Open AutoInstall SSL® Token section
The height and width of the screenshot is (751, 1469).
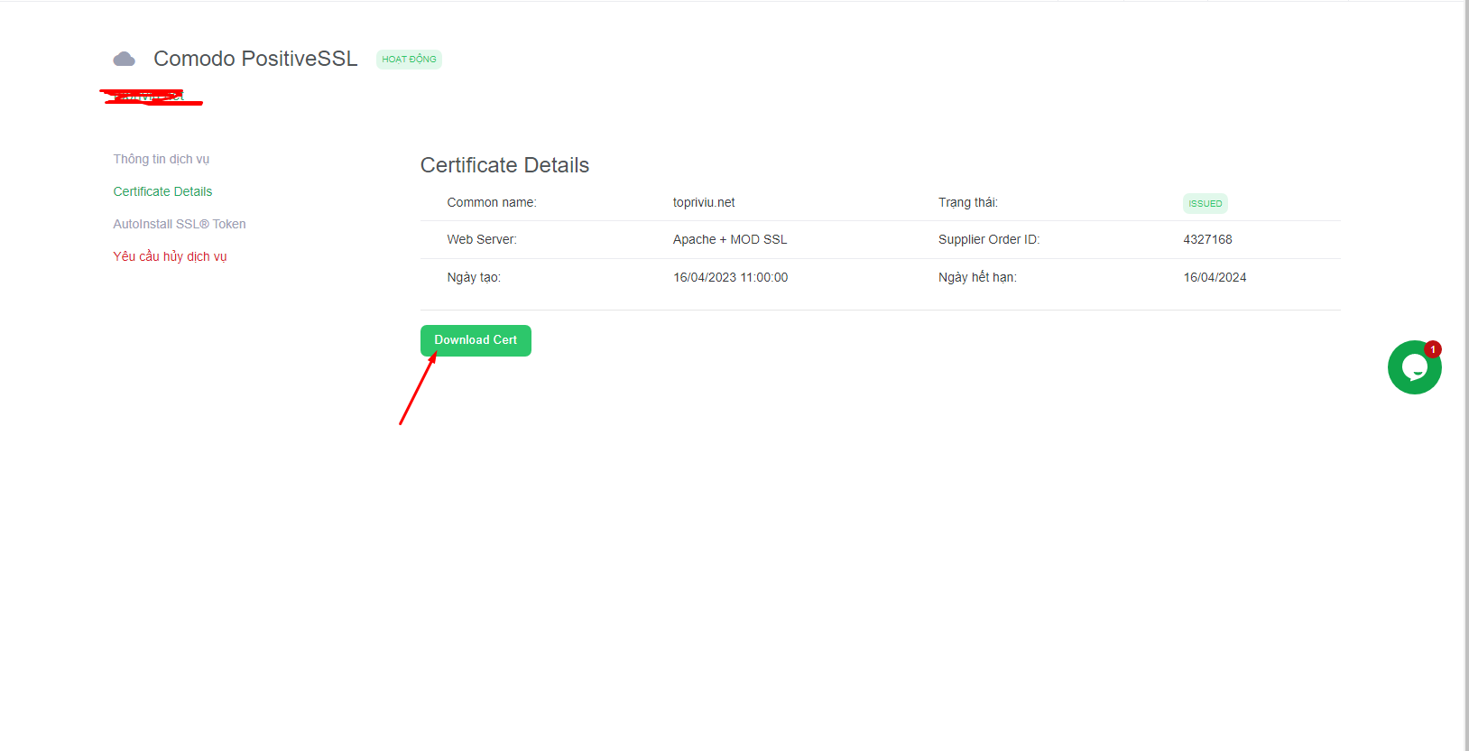(180, 224)
